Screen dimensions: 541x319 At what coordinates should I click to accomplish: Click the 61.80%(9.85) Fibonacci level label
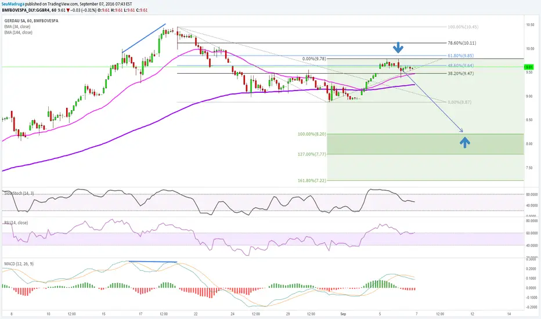tap(461, 56)
